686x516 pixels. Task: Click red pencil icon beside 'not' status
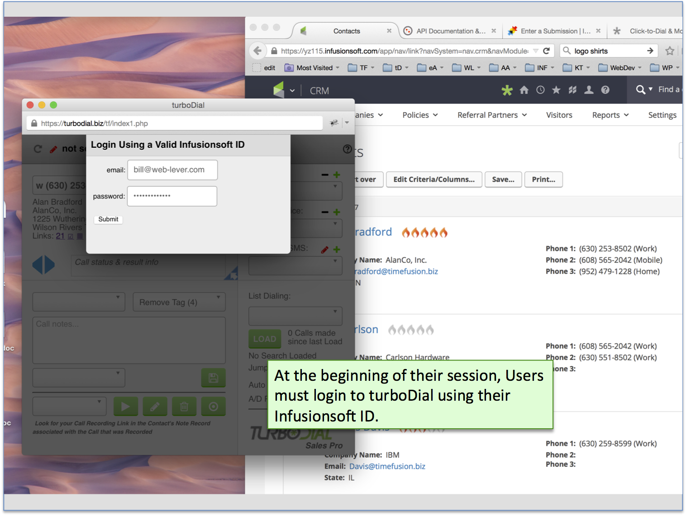(x=53, y=149)
